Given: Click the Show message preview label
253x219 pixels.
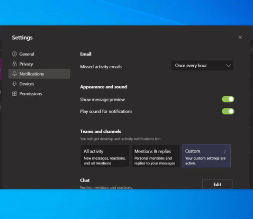Looking at the screenshot, I should 102,100.
